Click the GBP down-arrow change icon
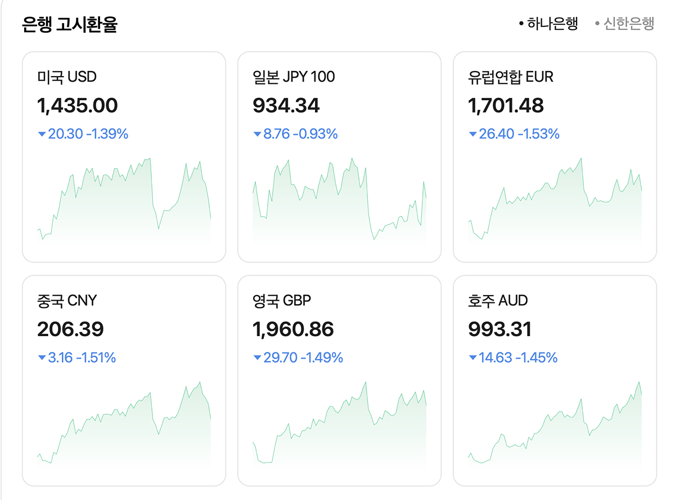The height and width of the screenshot is (500, 675). 257,358
